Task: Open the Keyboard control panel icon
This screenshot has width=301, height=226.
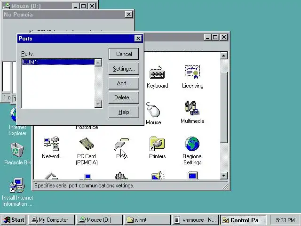Action: click(157, 73)
